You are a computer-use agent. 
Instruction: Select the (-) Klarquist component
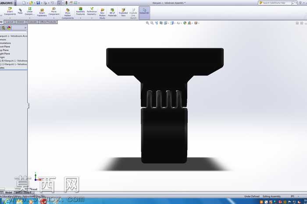14,64
